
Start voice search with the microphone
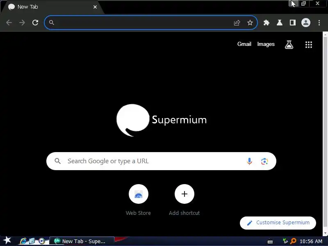pyautogui.click(x=249, y=161)
